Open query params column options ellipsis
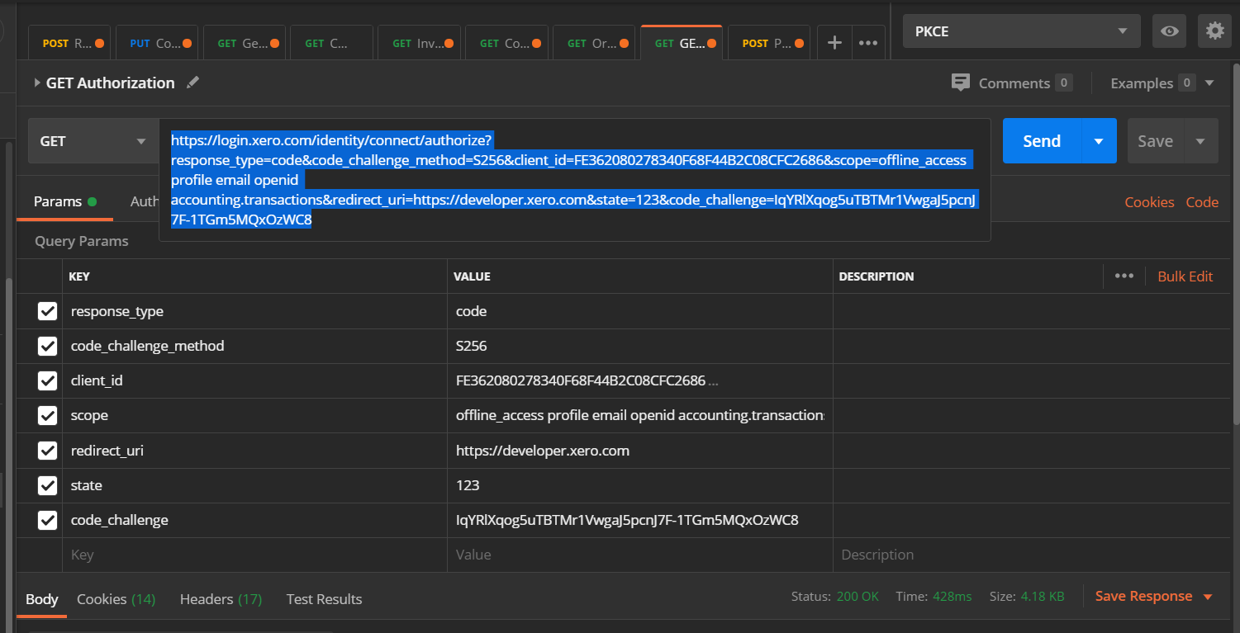The width and height of the screenshot is (1240, 633). coord(1124,276)
